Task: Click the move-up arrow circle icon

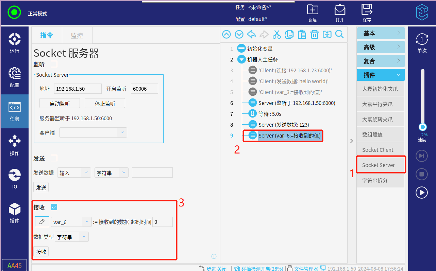Action: 227,34
